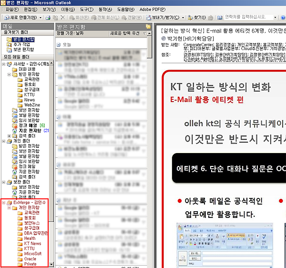Click the 전체 회신(L) button

pyautogui.click(x=105, y=18)
